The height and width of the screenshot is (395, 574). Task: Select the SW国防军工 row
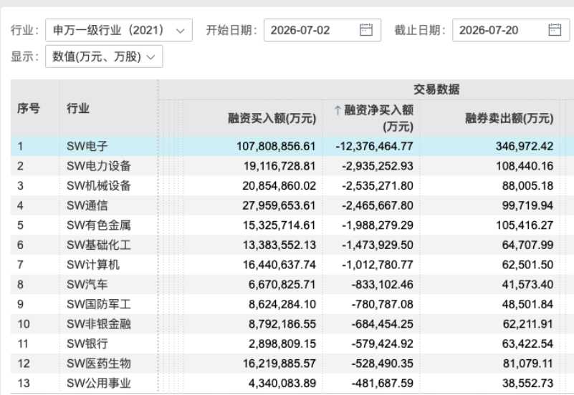292,304
